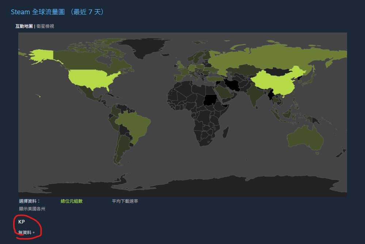Click Sudan on the world map

[210, 100]
